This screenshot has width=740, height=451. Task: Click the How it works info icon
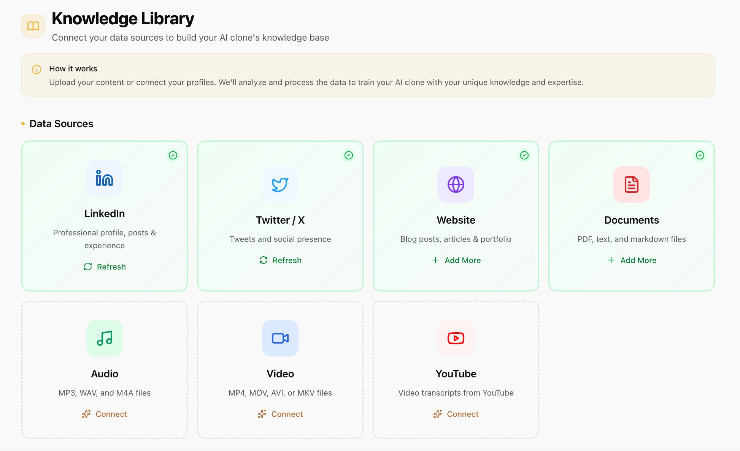coord(37,69)
